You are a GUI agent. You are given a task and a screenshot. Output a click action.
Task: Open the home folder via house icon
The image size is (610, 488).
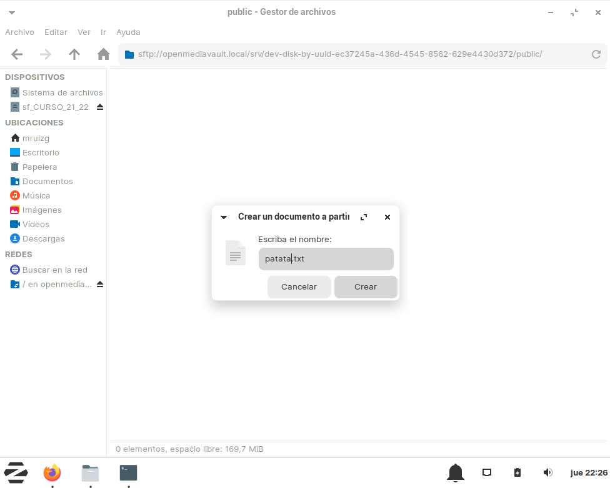tap(104, 54)
